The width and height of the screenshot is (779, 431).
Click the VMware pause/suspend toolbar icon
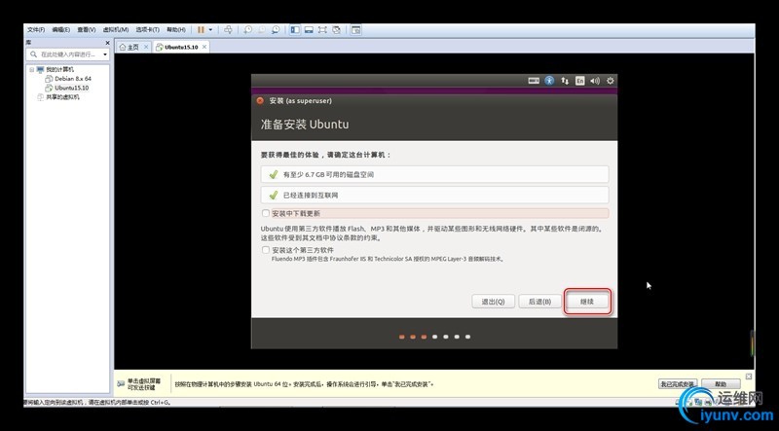tap(201, 30)
